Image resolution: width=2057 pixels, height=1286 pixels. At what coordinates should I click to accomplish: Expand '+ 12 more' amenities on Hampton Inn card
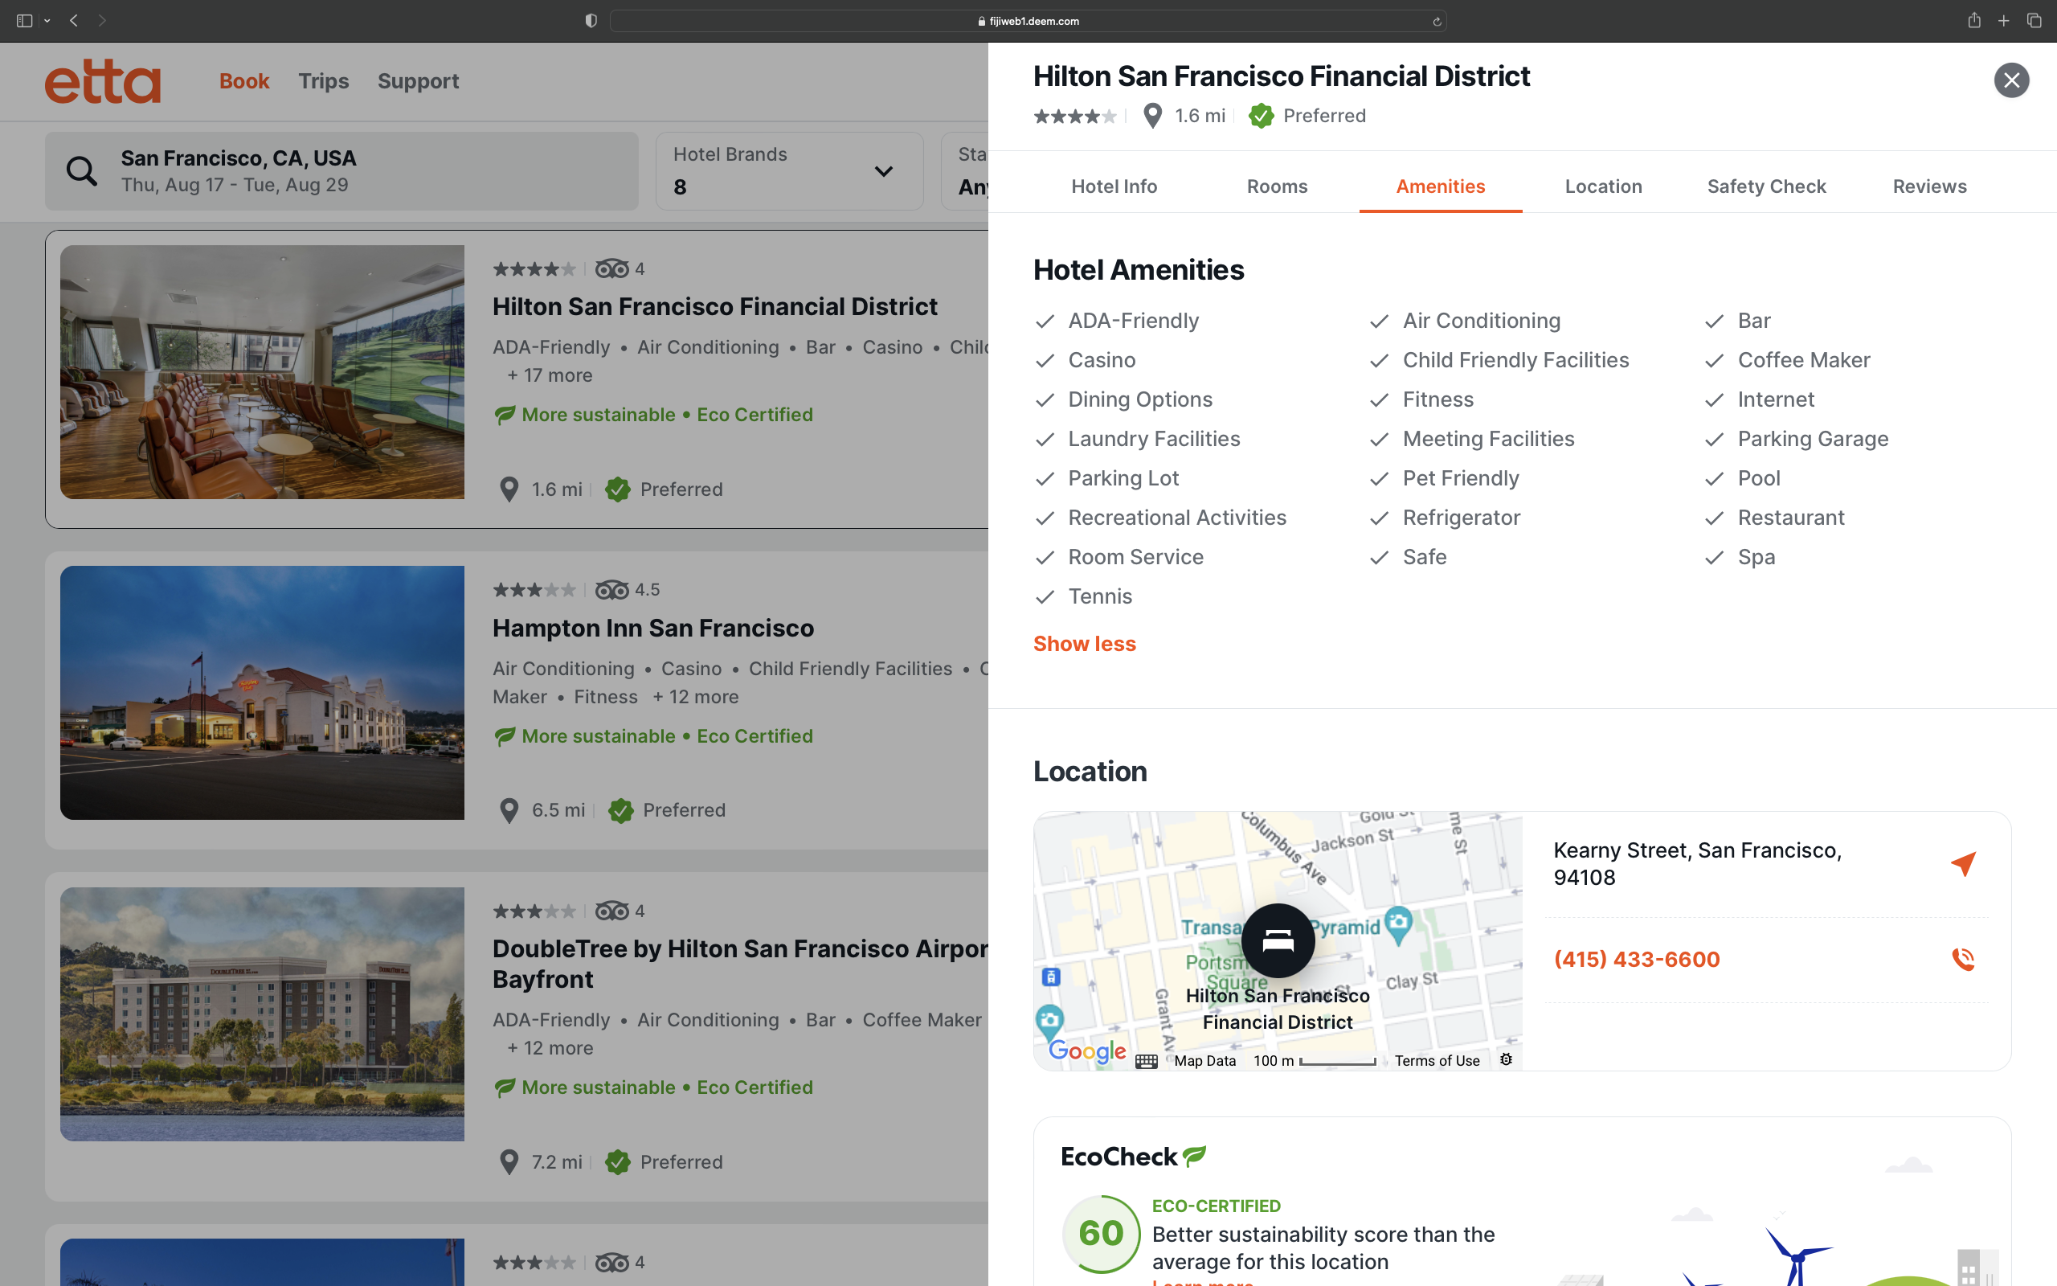[x=695, y=697]
